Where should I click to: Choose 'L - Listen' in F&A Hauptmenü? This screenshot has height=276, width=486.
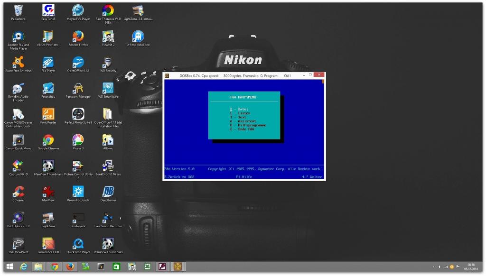[240, 113]
